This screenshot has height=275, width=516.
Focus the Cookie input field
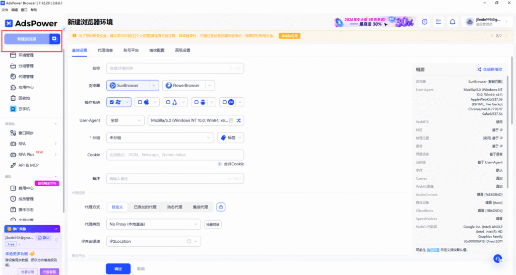175,155
